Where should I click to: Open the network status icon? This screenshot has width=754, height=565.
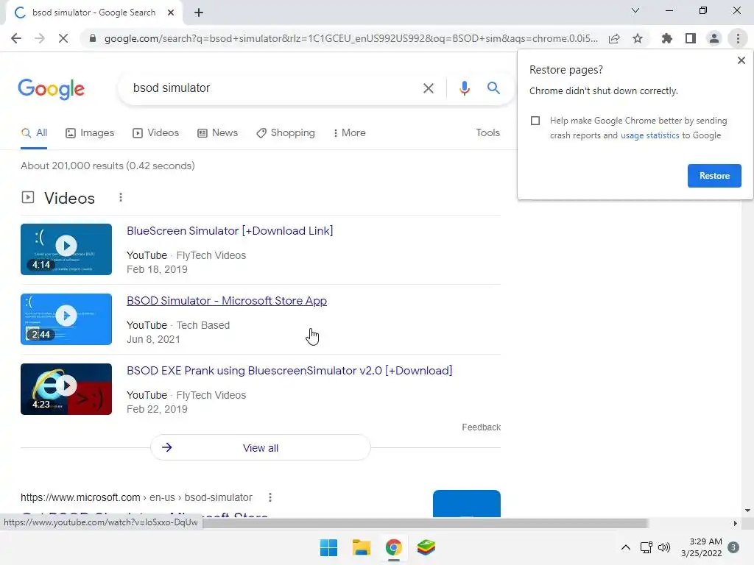[646, 547]
